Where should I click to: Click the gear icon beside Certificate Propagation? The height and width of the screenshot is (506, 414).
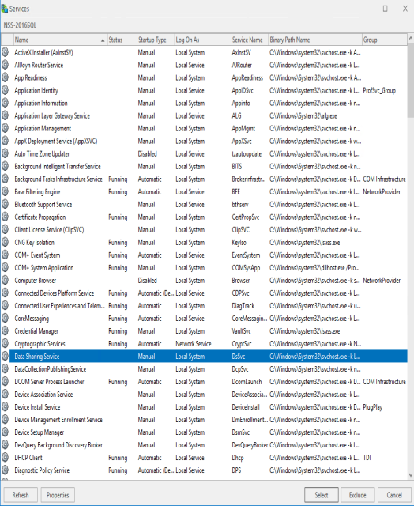coord(6,217)
